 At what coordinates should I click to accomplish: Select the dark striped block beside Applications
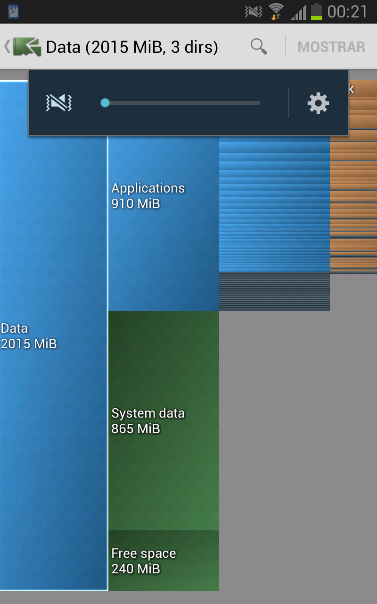point(274,291)
